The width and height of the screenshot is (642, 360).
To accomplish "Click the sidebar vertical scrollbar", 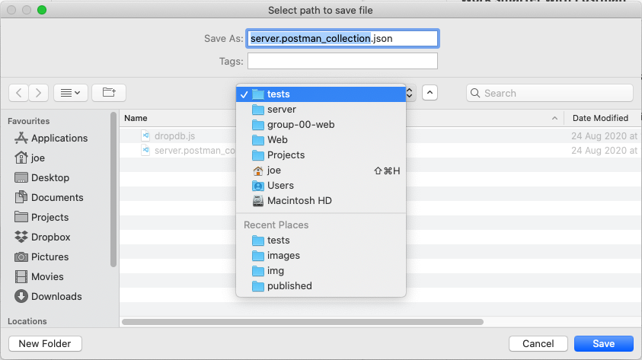I will tap(113, 190).
